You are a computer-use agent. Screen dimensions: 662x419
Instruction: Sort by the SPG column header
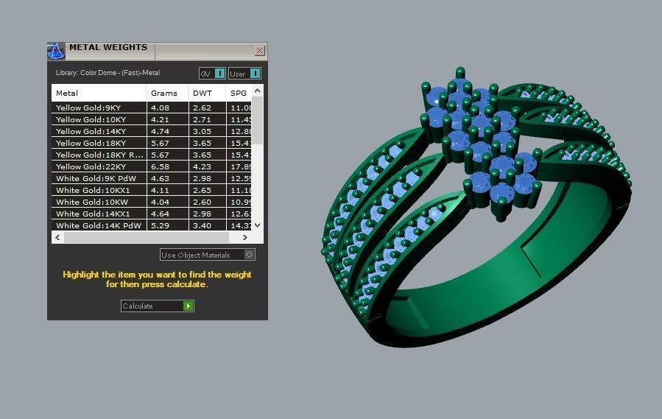click(239, 93)
